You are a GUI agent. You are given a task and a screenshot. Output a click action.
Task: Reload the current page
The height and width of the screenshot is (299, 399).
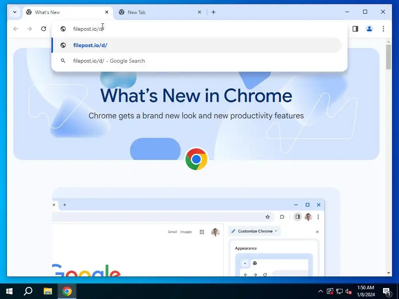tap(44, 29)
